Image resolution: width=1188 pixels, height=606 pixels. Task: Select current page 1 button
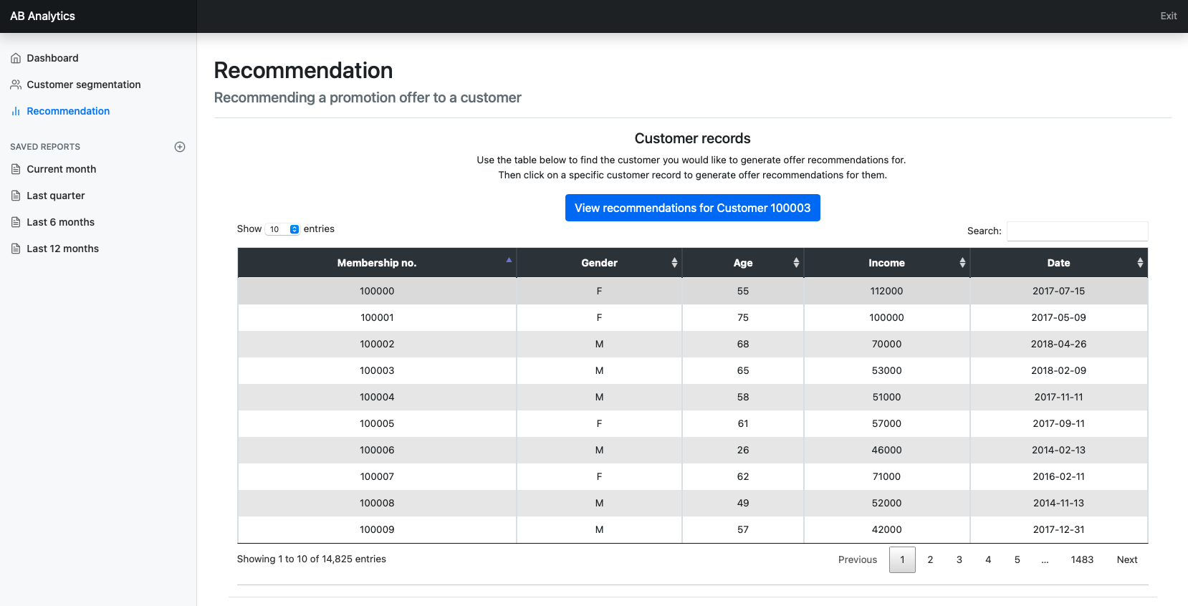click(902, 559)
